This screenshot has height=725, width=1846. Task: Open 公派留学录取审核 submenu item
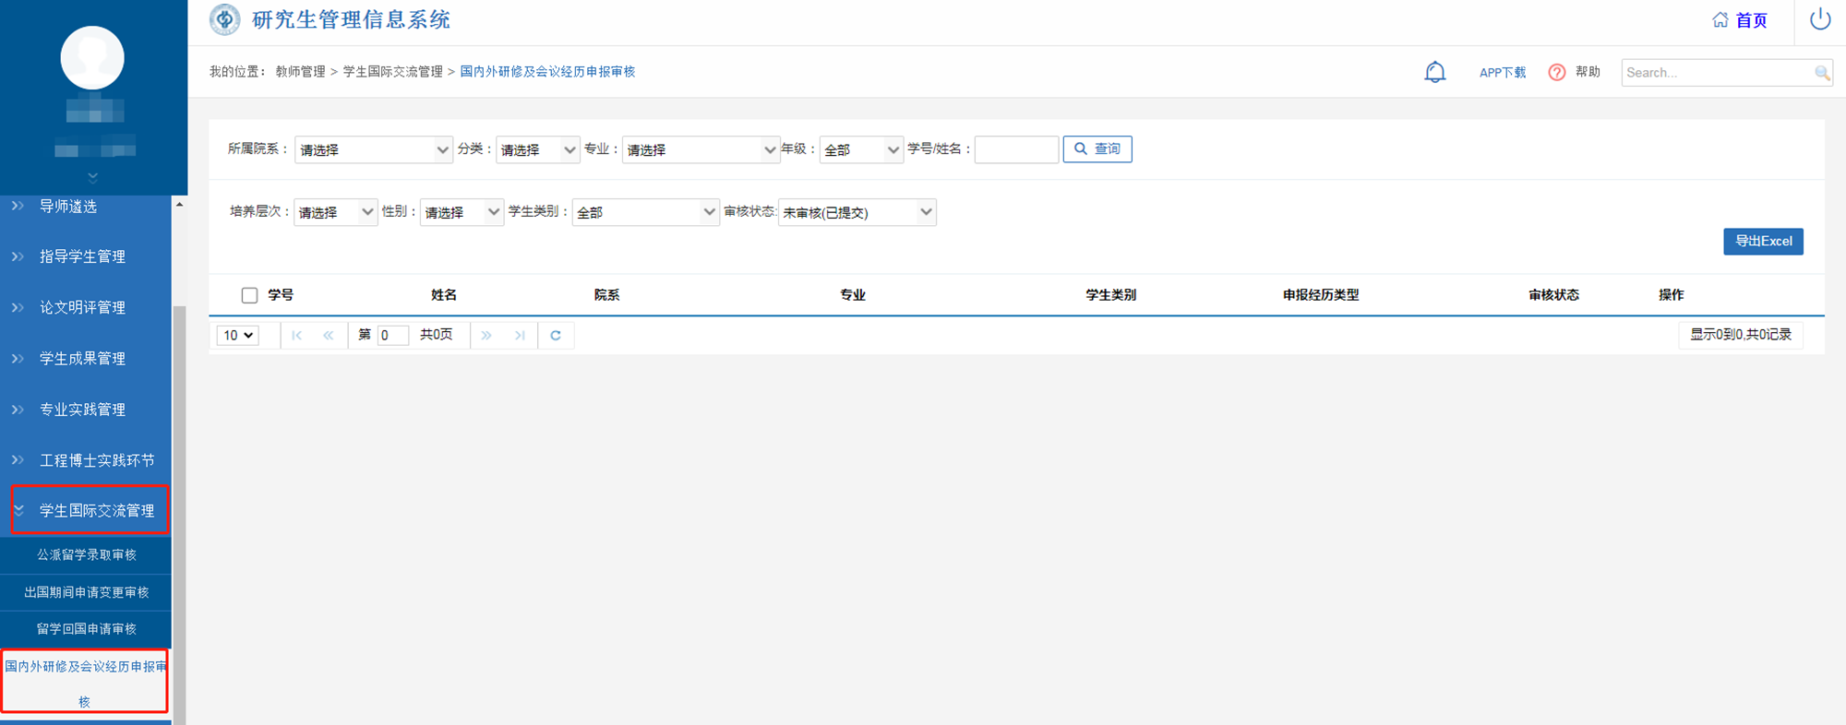pos(86,554)
